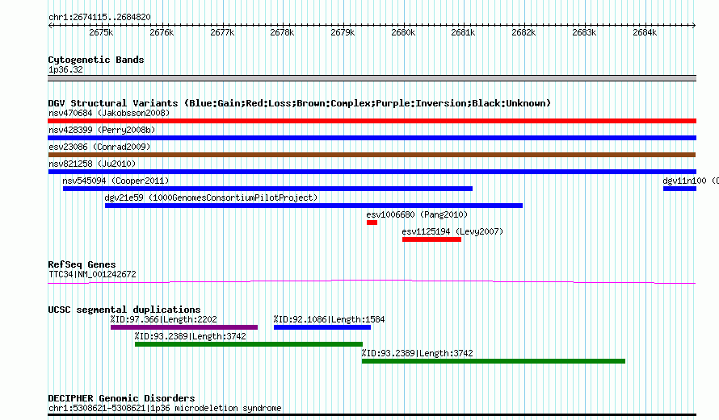The height and width of the screenshot is (420, 719).
Task: Click the nsv545094 (Cooper2011) label
Action: pos(116,181)
